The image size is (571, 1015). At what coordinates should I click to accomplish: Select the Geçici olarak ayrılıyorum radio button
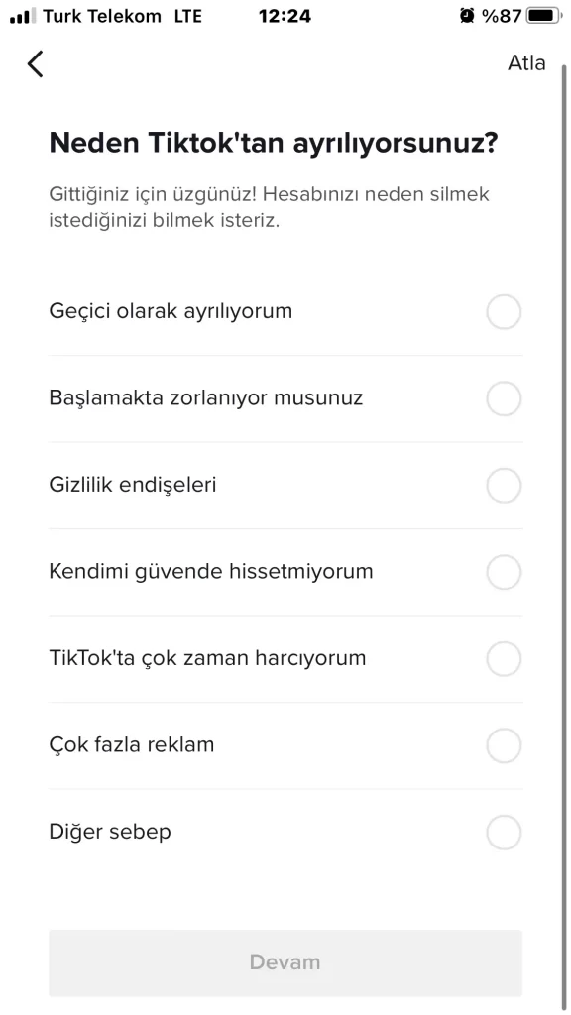tap(504, 312)
